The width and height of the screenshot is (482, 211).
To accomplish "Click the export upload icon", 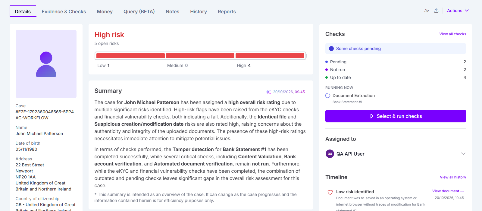I will (x=436, y=11).
